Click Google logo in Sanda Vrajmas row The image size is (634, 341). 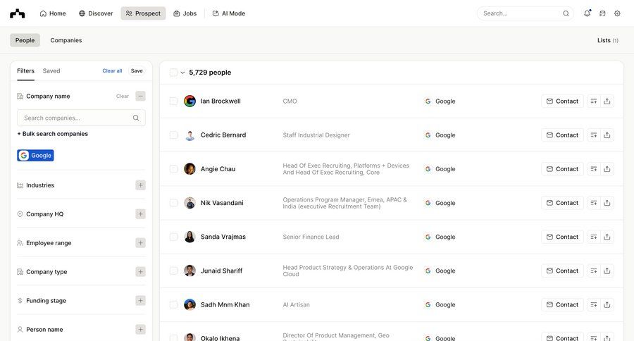tap(428, 237)
